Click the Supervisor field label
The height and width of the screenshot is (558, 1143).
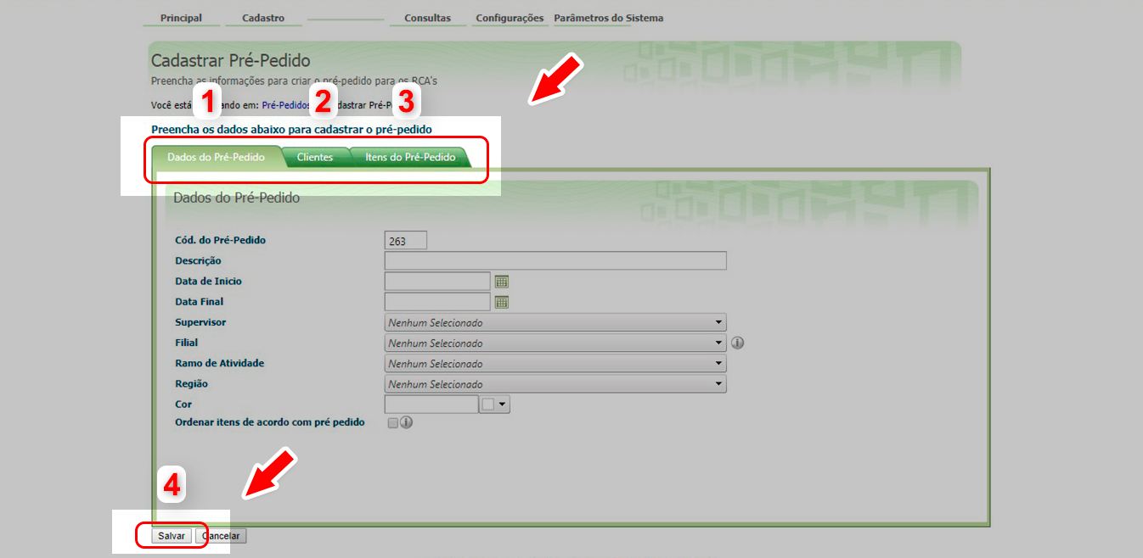coord(200,322)
